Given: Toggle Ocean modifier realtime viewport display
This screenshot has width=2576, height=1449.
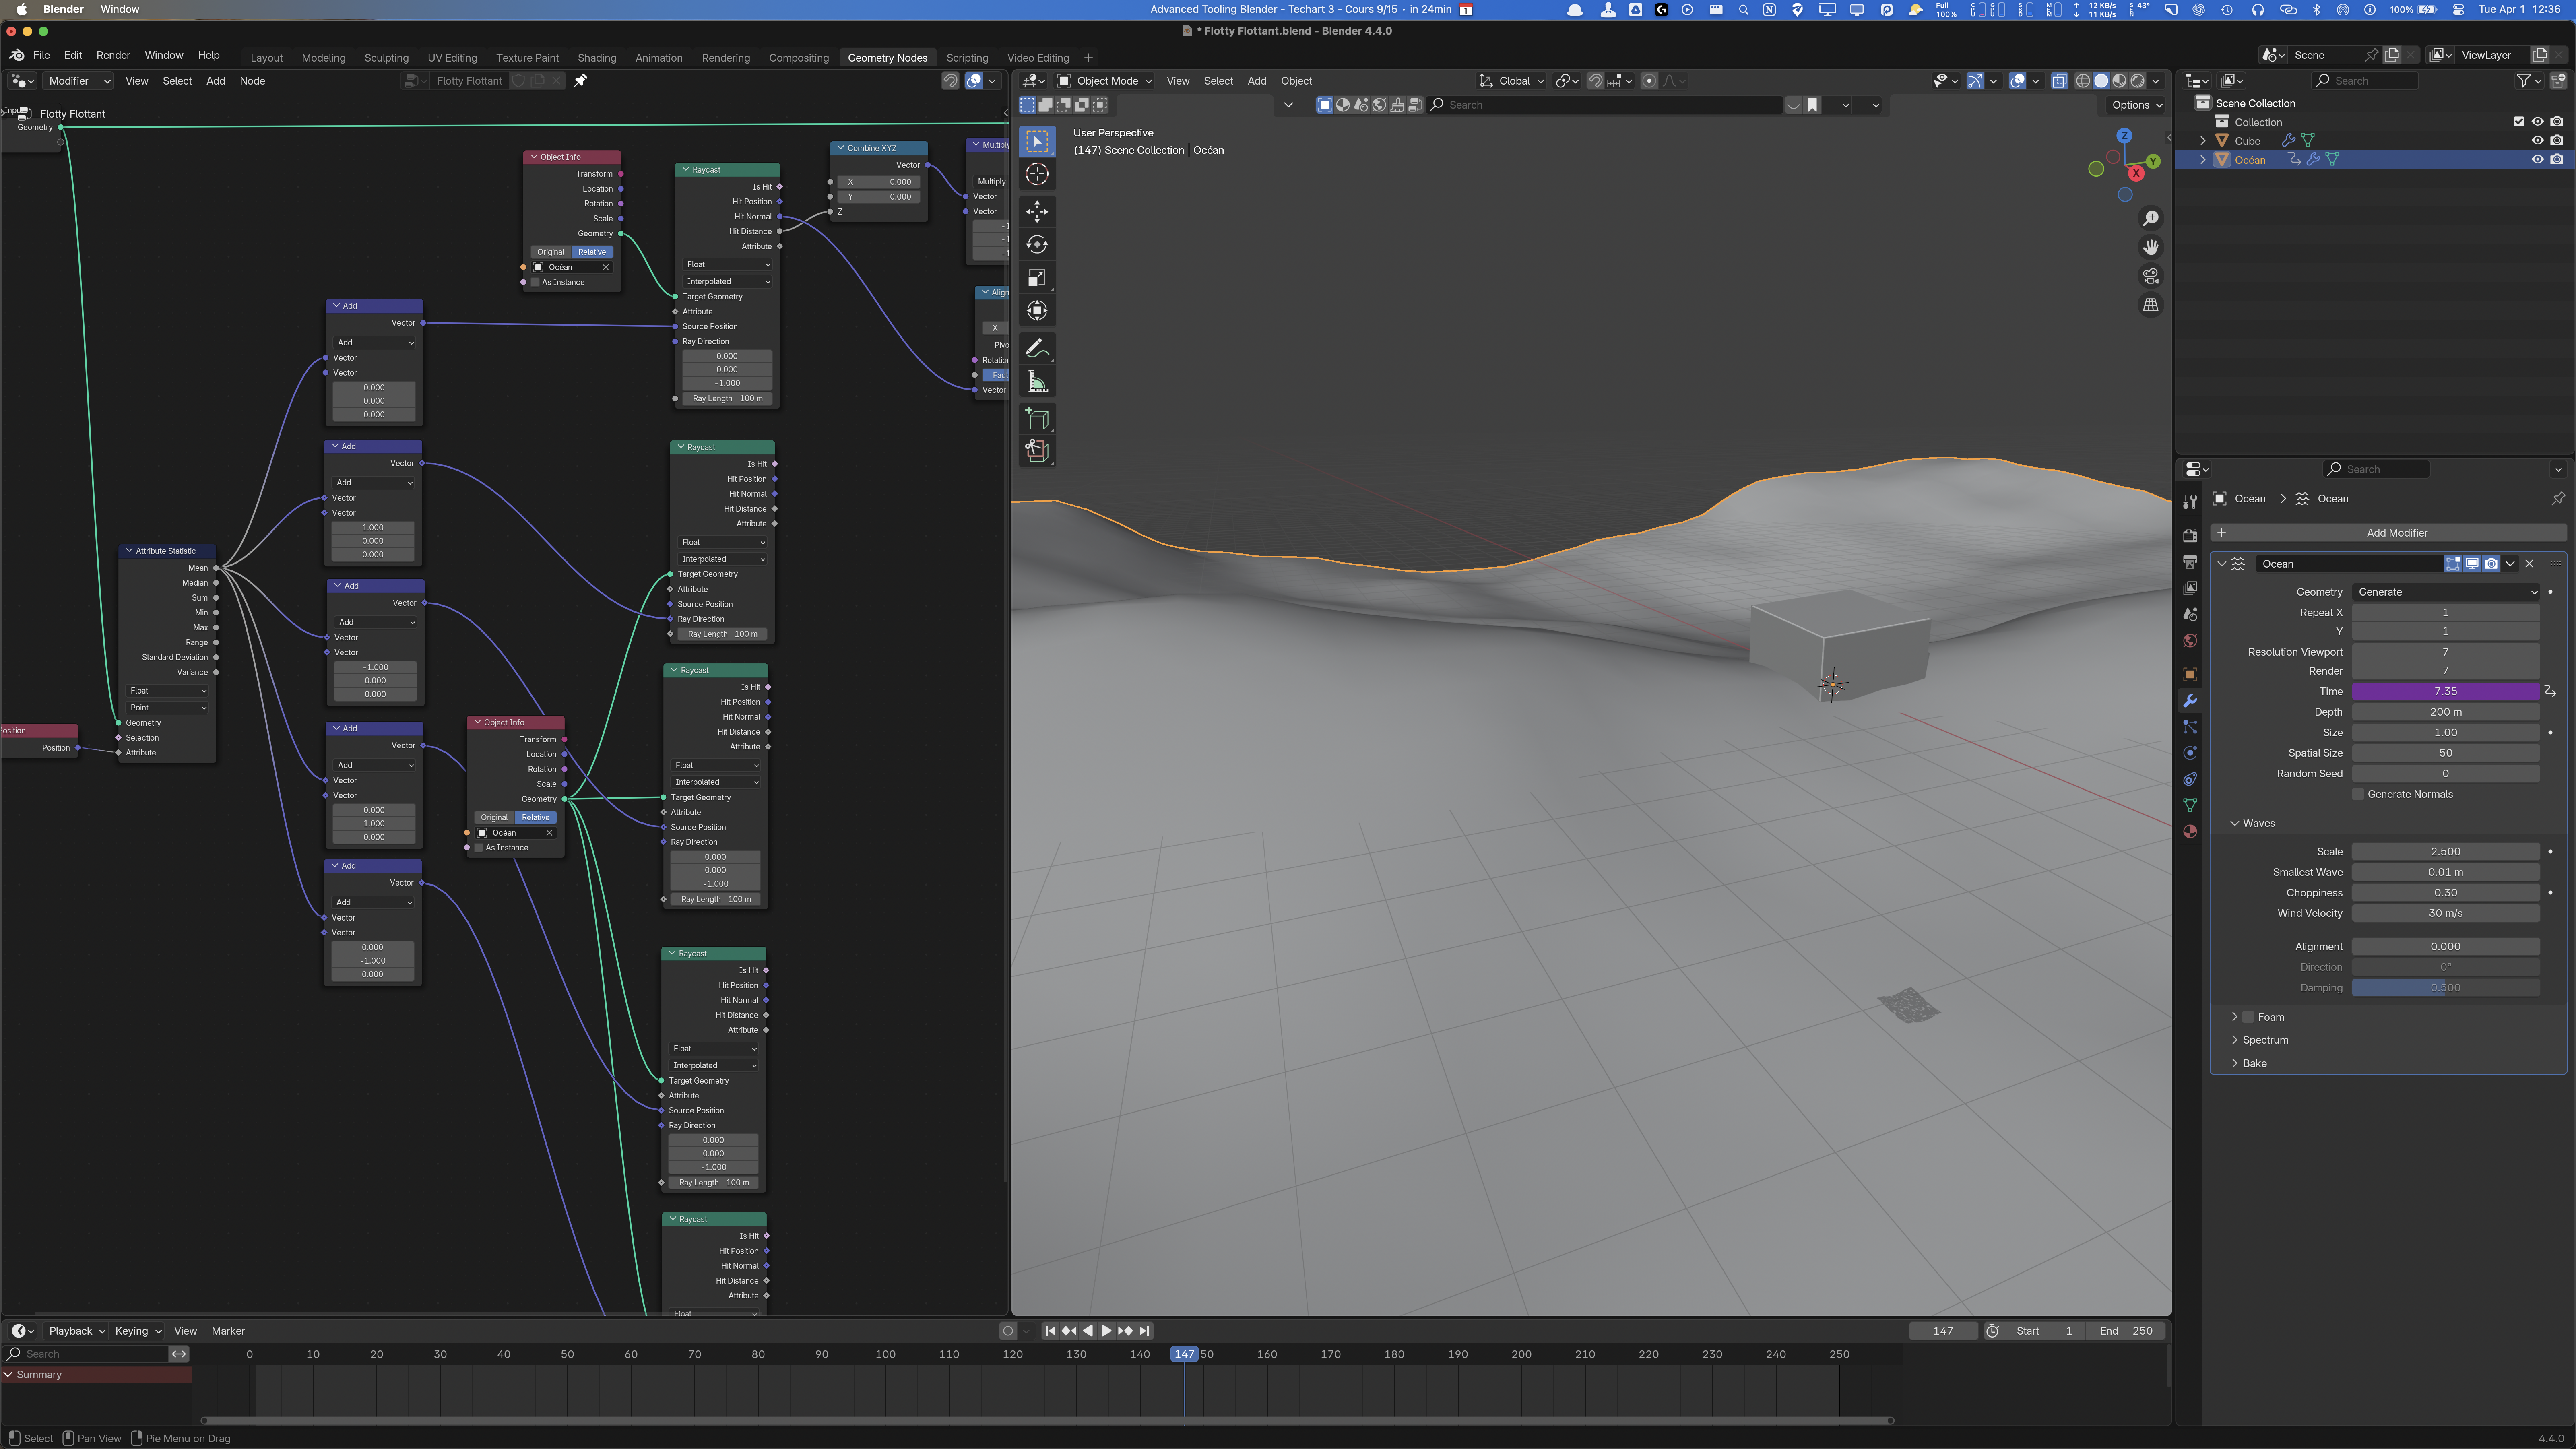Looking at the screenshot, I should tap(2472, 564).
